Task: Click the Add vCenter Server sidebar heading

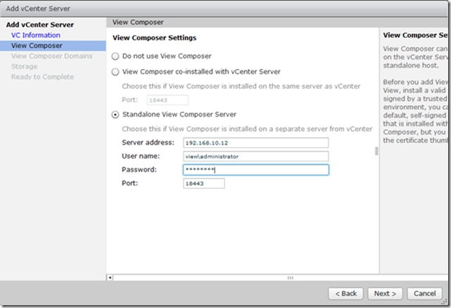Action: point(40,25)
